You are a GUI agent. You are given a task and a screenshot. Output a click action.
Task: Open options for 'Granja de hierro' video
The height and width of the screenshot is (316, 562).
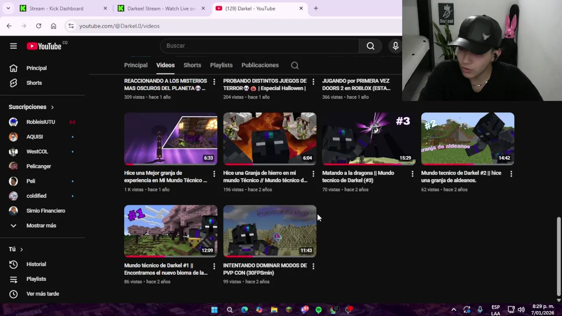(x=313, y=174)
